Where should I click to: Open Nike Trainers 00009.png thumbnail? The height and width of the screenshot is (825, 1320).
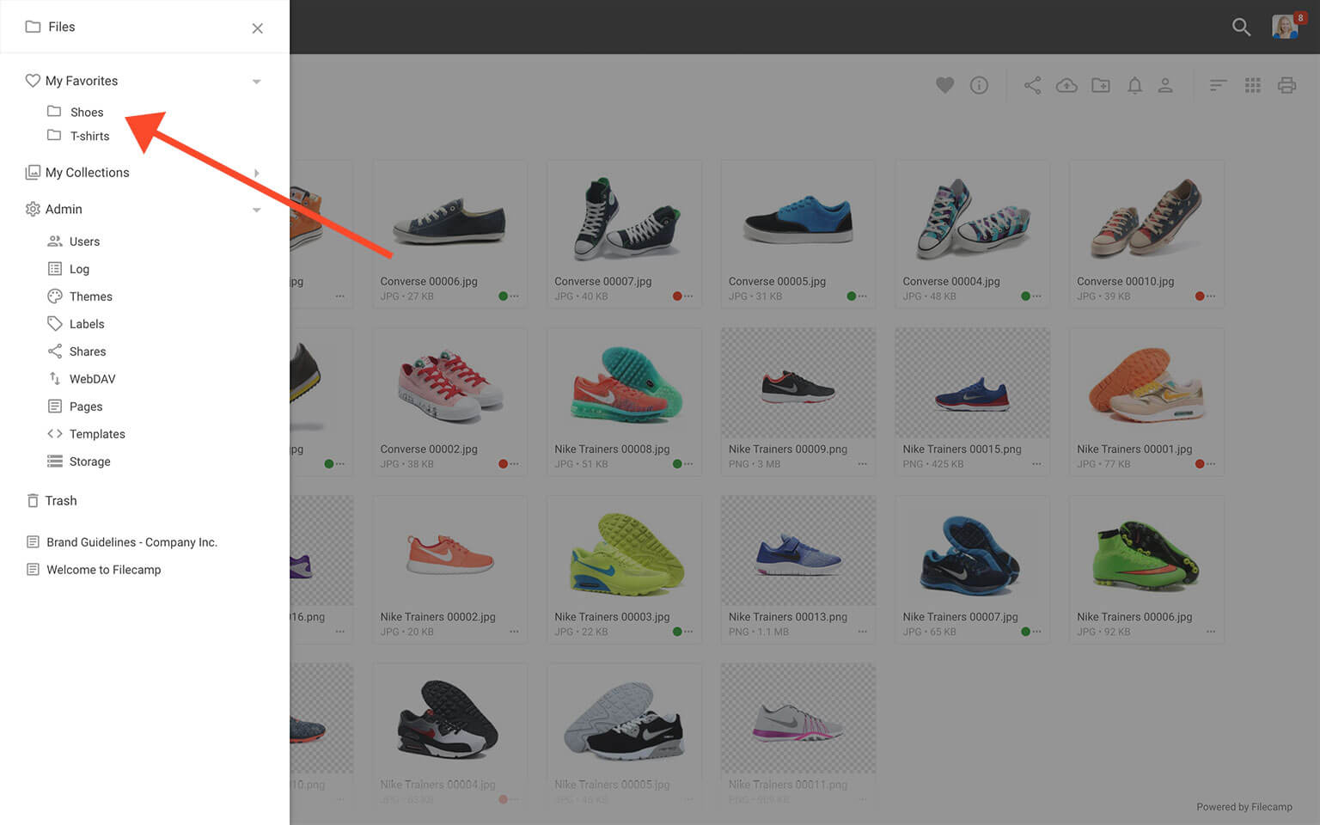point(798,382)
